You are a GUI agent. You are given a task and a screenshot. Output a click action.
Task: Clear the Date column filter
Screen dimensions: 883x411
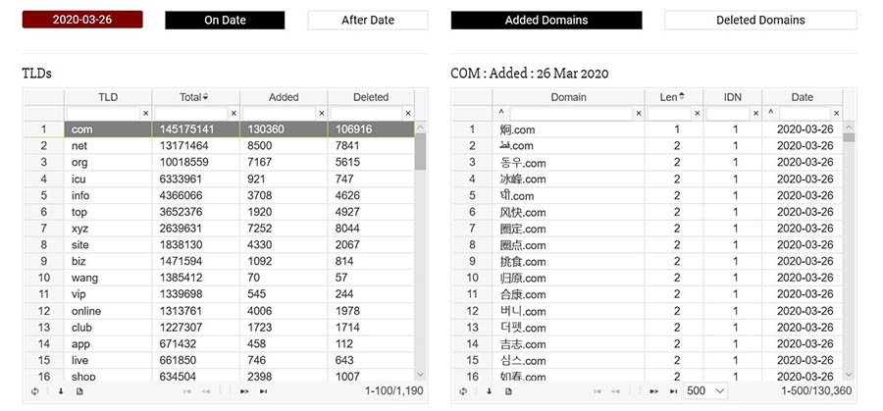click(x=836, y=113)
